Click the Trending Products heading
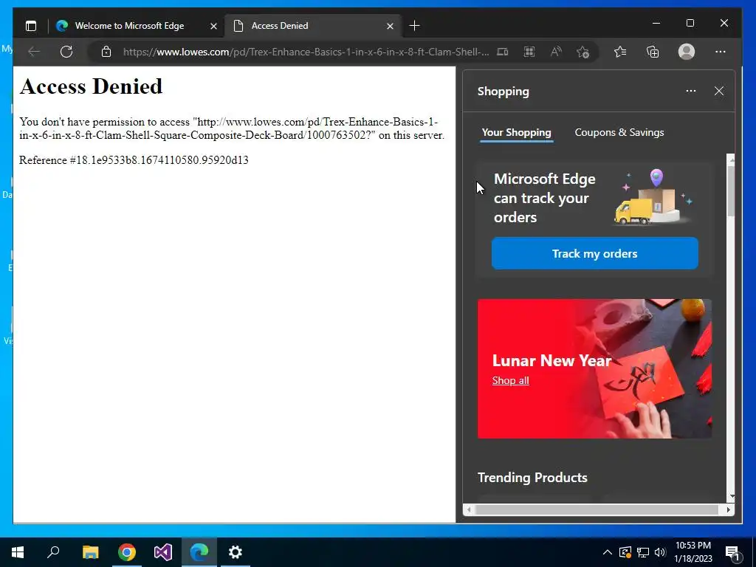The height and width of the screenshot is (567, 756). [x=532, y=478]
